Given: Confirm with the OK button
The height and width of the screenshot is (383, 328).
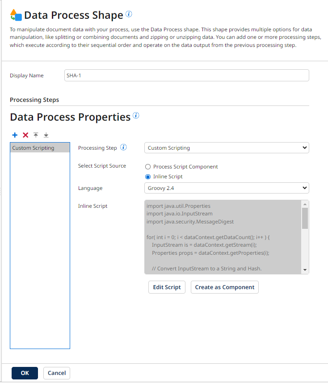Looking at the screenshot, I should (x=25, y=373).
